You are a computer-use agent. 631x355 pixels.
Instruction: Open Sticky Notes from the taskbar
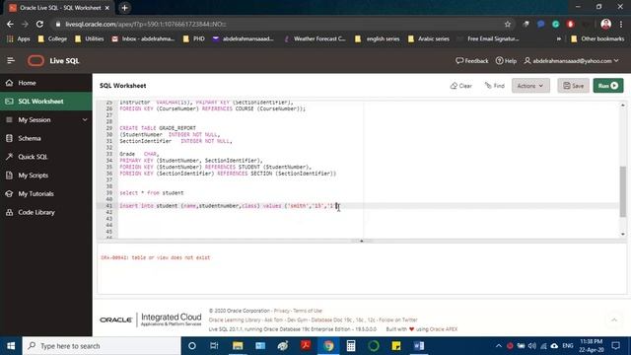pos(396,346)
